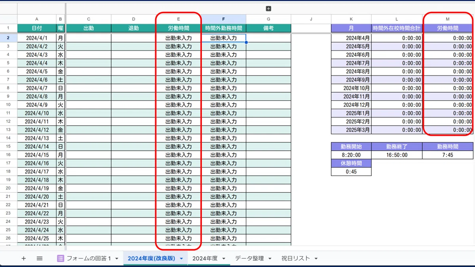Select the 日 weekday cell for 2024/4/7
The image size is (475, 267).
[61, 88]
